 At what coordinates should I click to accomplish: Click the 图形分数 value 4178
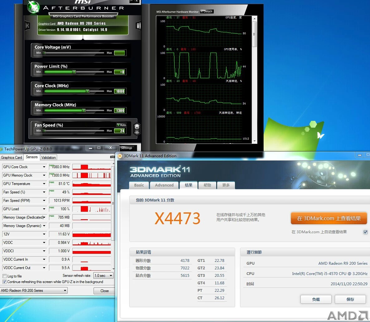click(185, 261)
